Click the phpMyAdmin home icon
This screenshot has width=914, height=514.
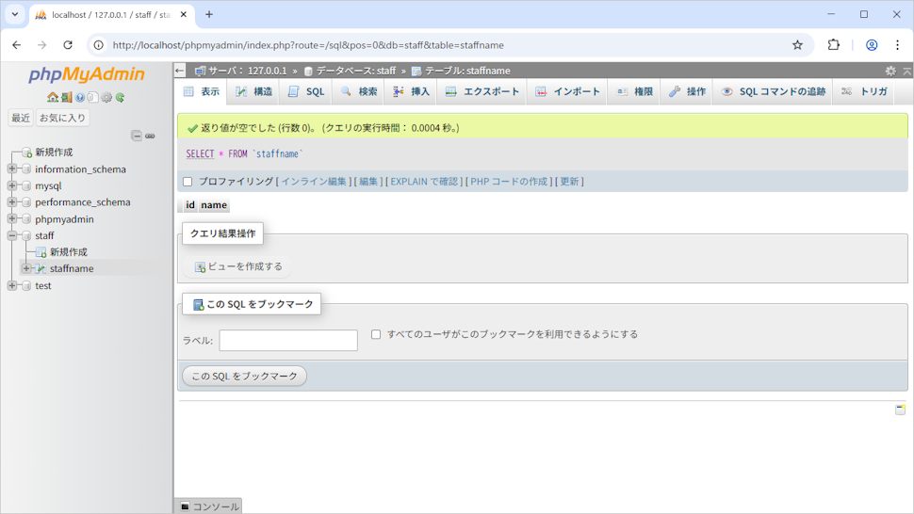(x=53, y=97)
